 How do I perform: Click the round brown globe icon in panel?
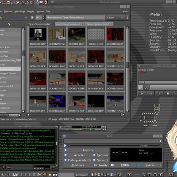click(45, 175)
